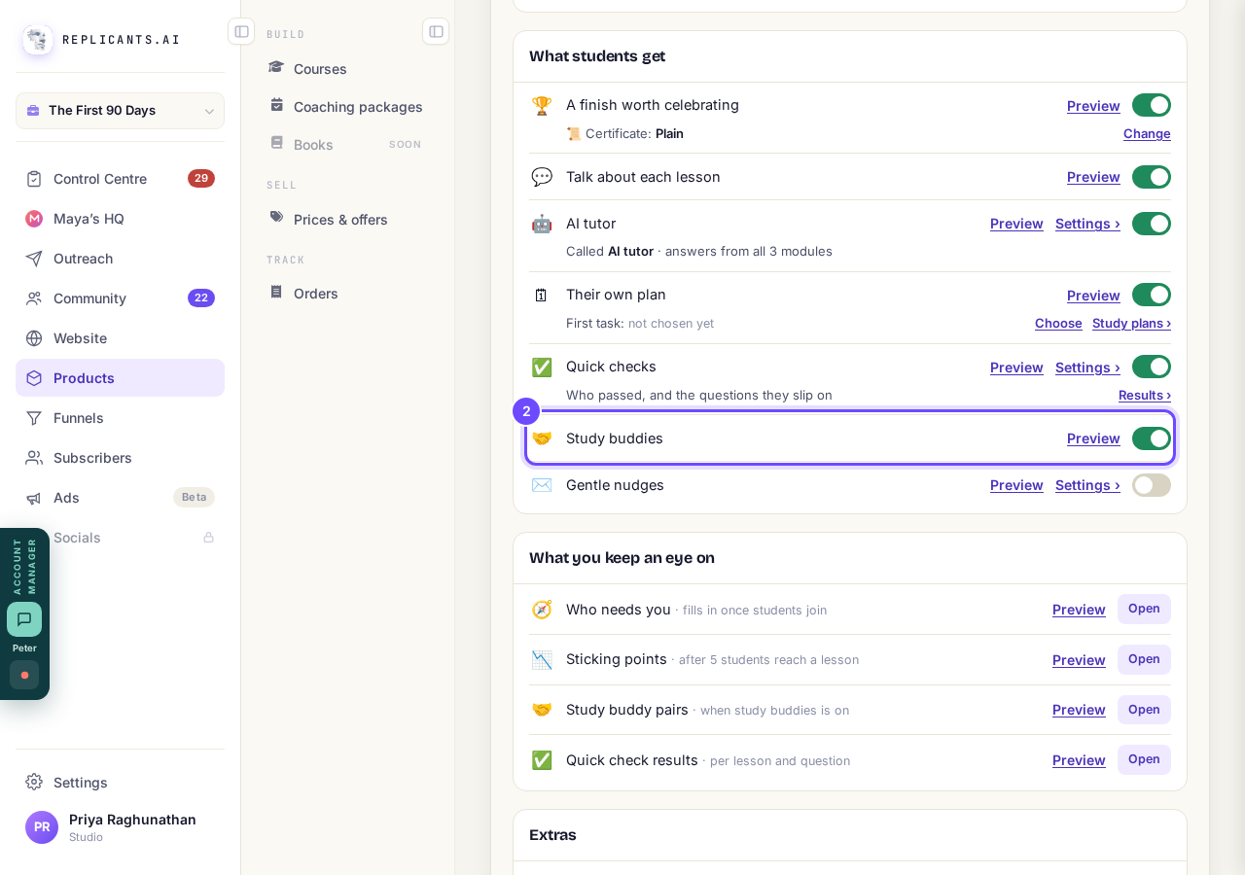Toggle off A finish worth celebrating
This screenshot has width=1245, height=875.
click(x=1152, y=105)
